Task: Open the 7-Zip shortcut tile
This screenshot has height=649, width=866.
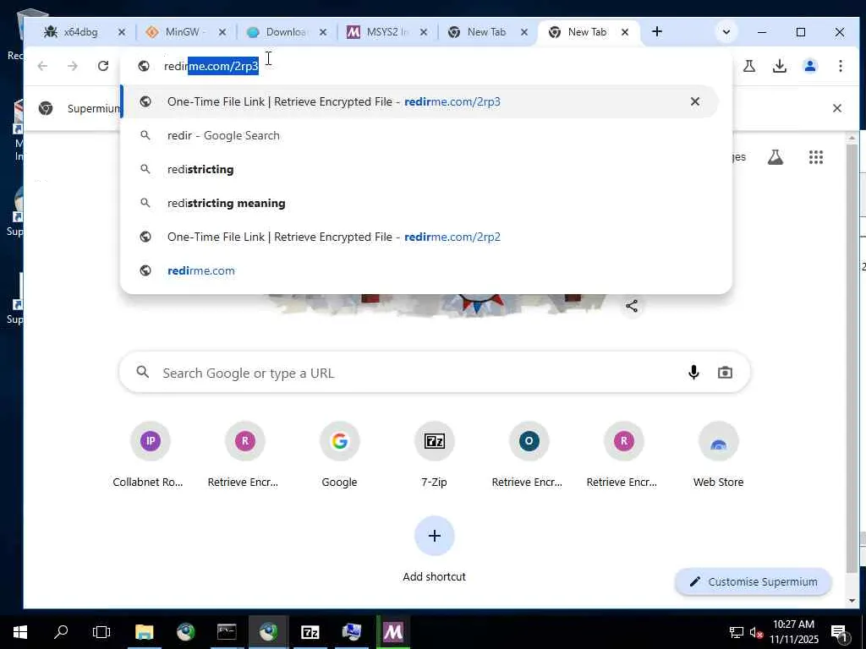Action: click(434, 455)
